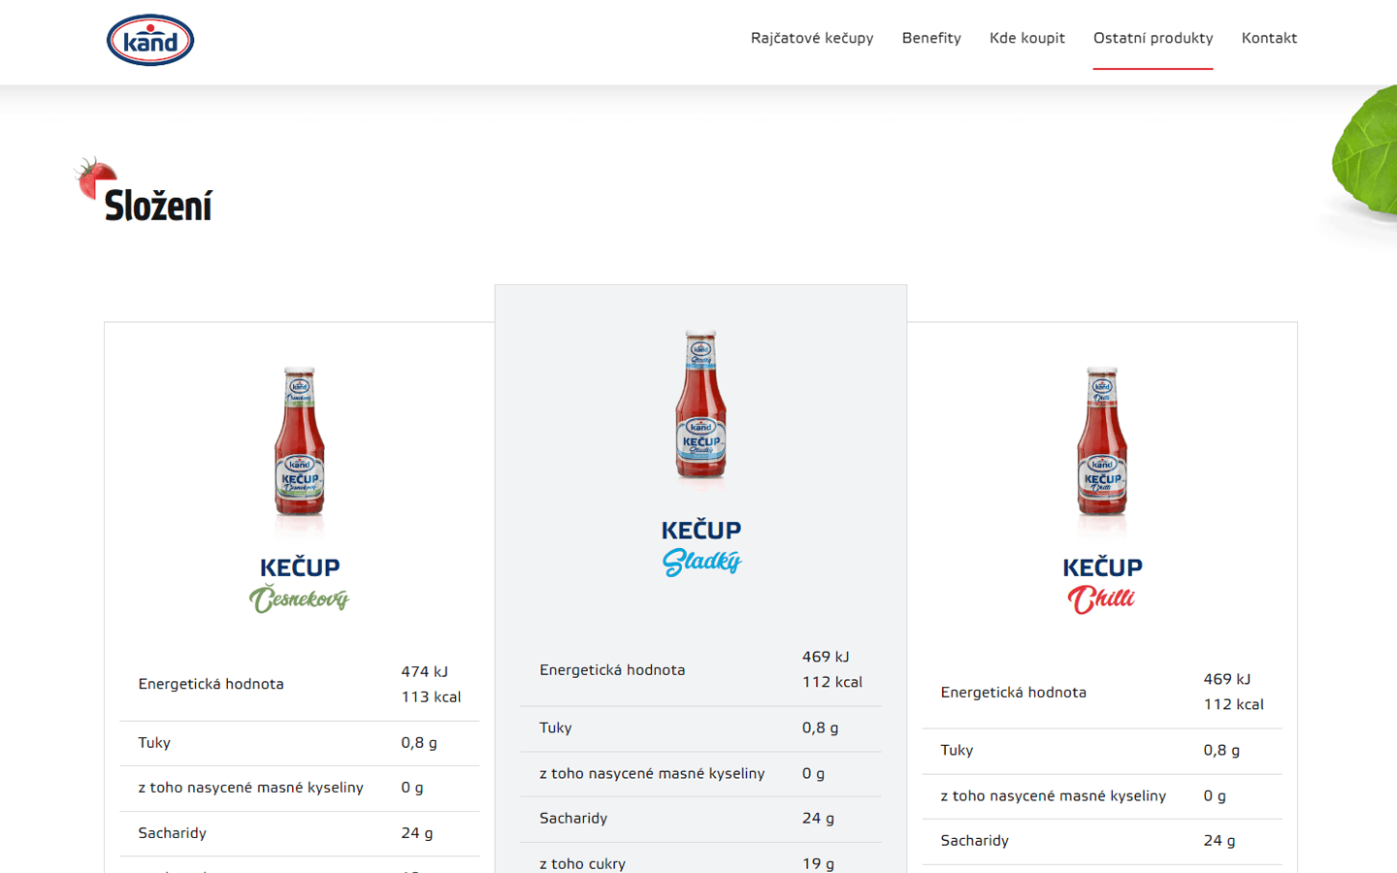Click the green Česnekový script title
This screenshot has width=1397, height=873.
(x=299, y=599)
